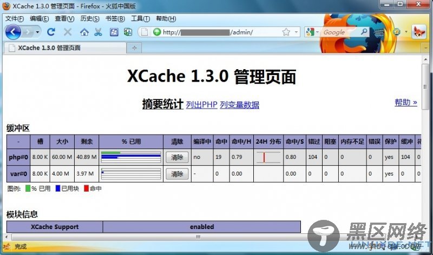Click 清除 button in var#0 row
Screen dimensions: 433x255
177,174
